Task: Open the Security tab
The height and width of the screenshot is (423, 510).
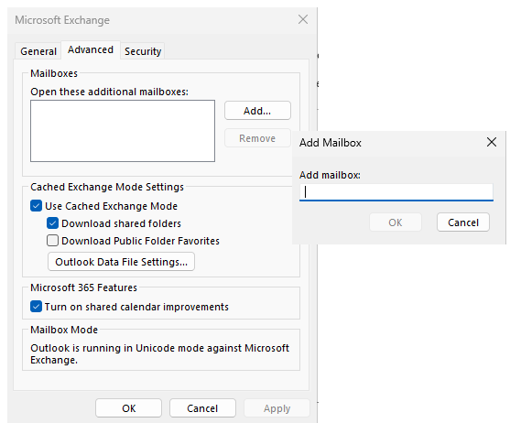Action: pos(143,51)
